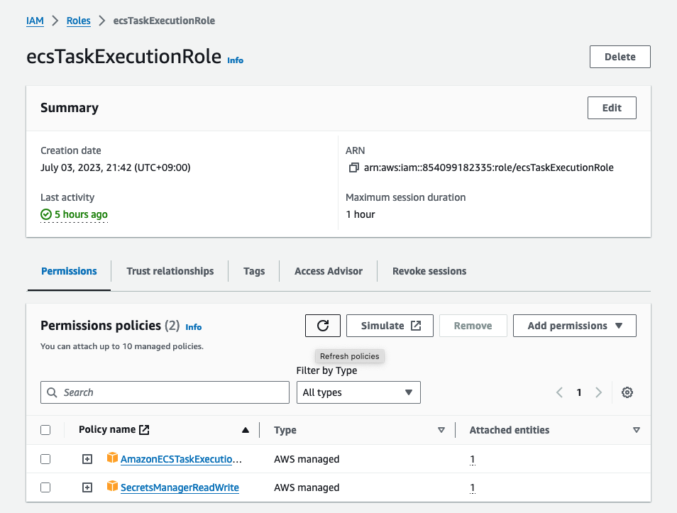Click attached entities count for SecretsManagerReadWrite
The width and height of the screenshot is (677, 513).
tap(473, 487)
